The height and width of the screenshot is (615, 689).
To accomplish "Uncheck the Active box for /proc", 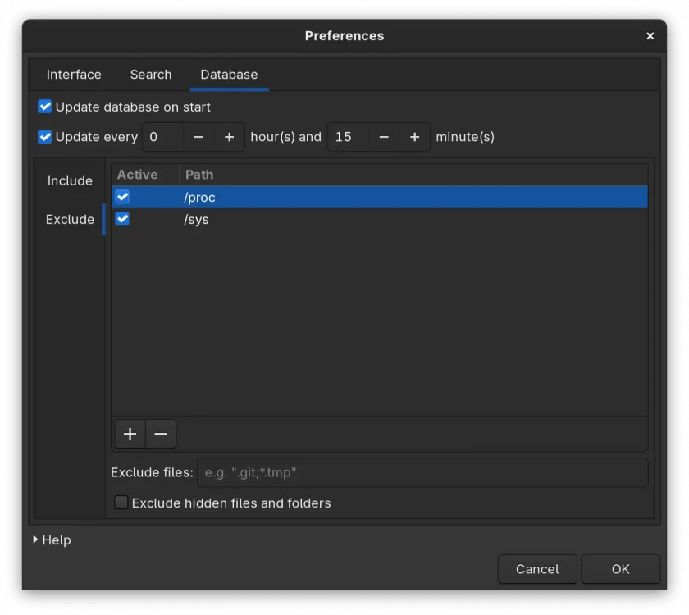I will click(122, 197).
